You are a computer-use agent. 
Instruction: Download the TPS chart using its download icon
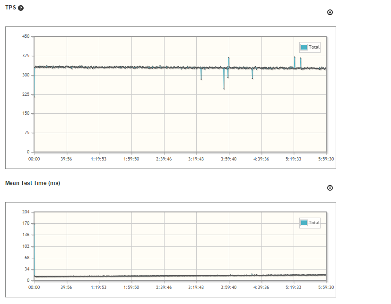(x=330, y=12)
